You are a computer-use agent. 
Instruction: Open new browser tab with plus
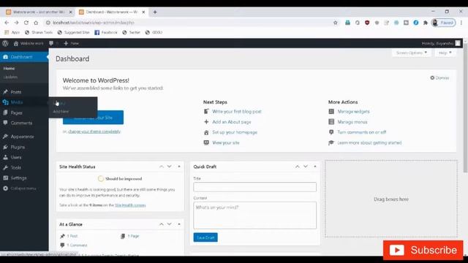[155, 12]
